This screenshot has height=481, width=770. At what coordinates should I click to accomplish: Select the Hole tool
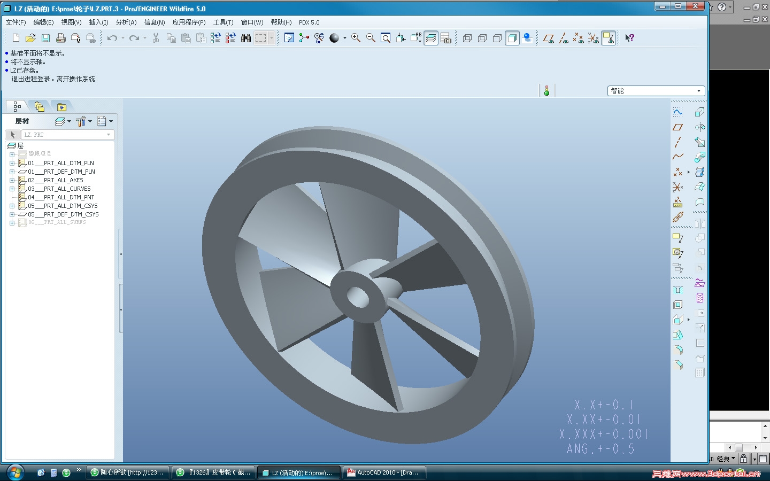(678, 290)
